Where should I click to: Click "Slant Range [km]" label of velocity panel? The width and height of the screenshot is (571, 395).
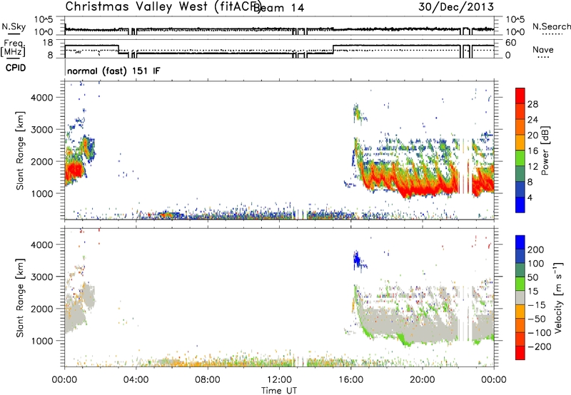(x=20, y=297)
